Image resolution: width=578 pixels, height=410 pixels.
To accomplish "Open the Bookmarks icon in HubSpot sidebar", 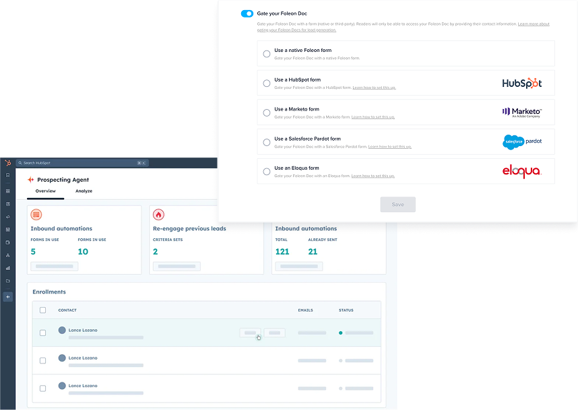I will pos(7,175).
